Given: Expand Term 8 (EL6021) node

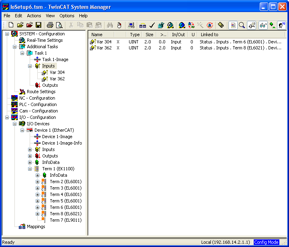Looking at the screenshot, I should click(37, 214).
